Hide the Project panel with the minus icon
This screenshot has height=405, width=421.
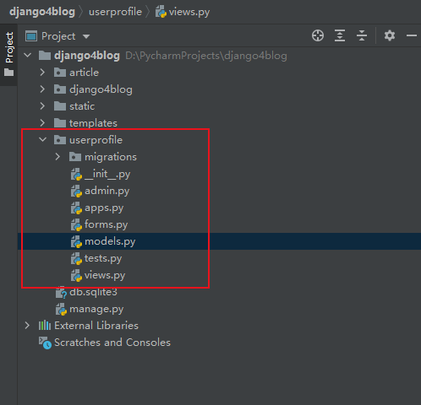[x=412, y=35]
